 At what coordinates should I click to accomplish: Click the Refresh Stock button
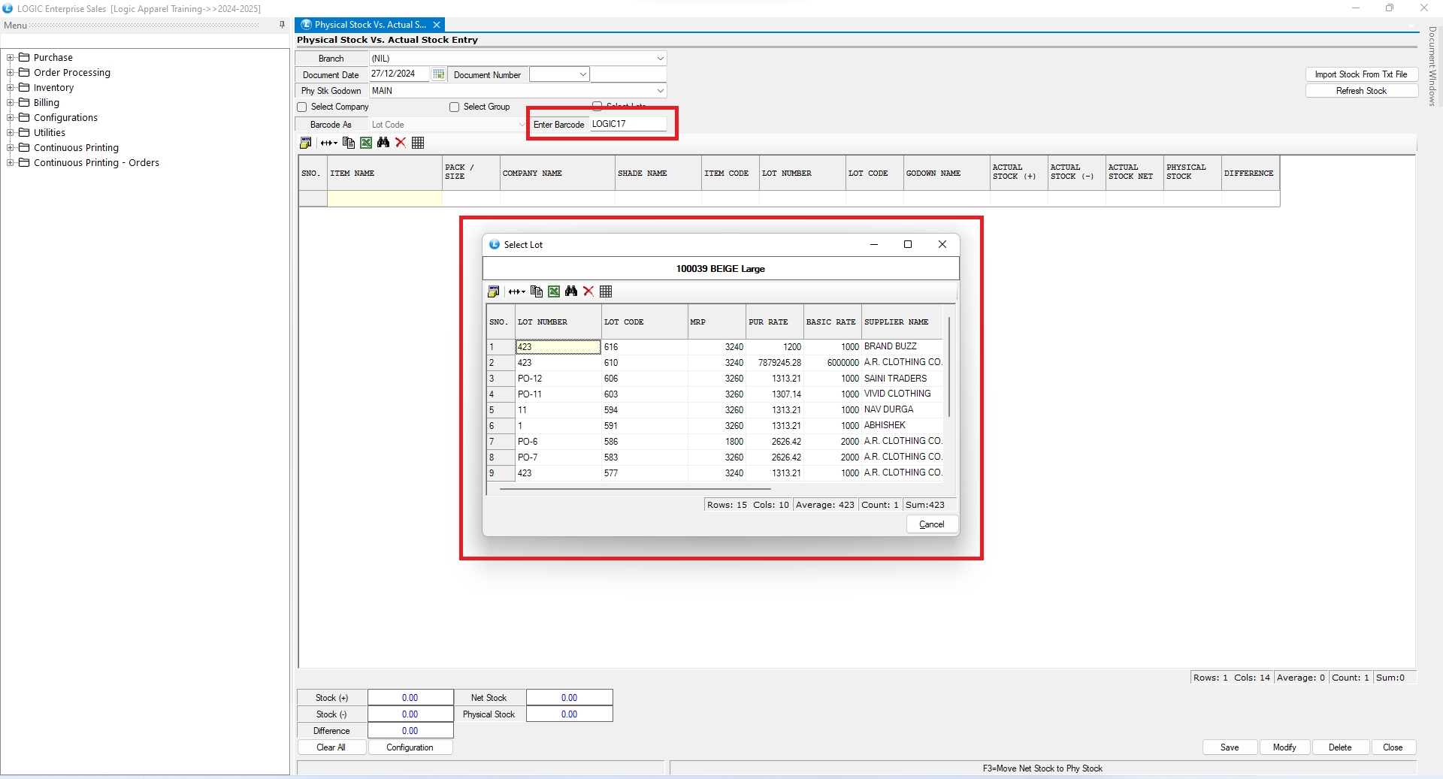[1360, 91]
